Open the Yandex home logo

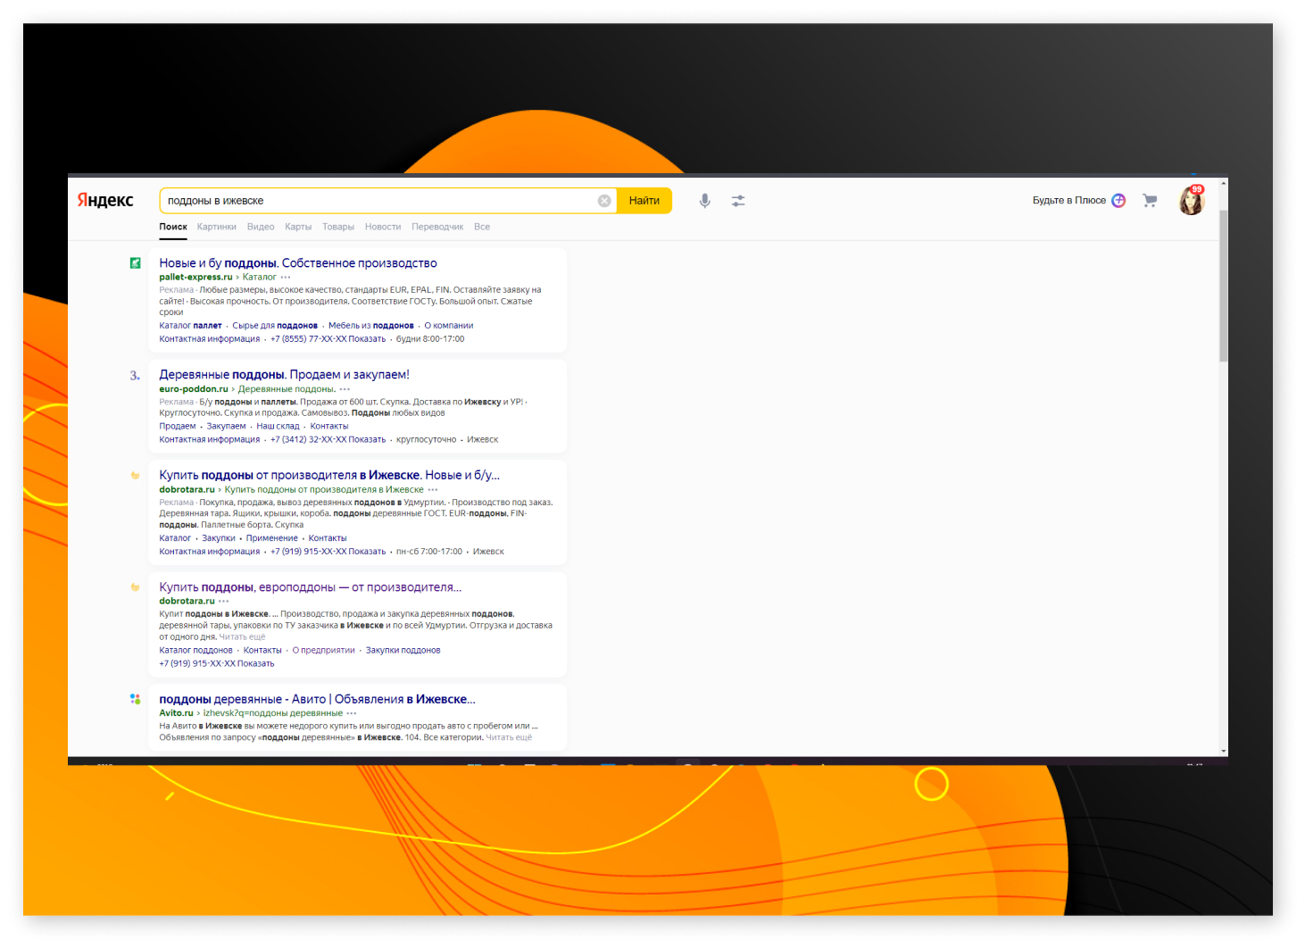click(105, 200)
